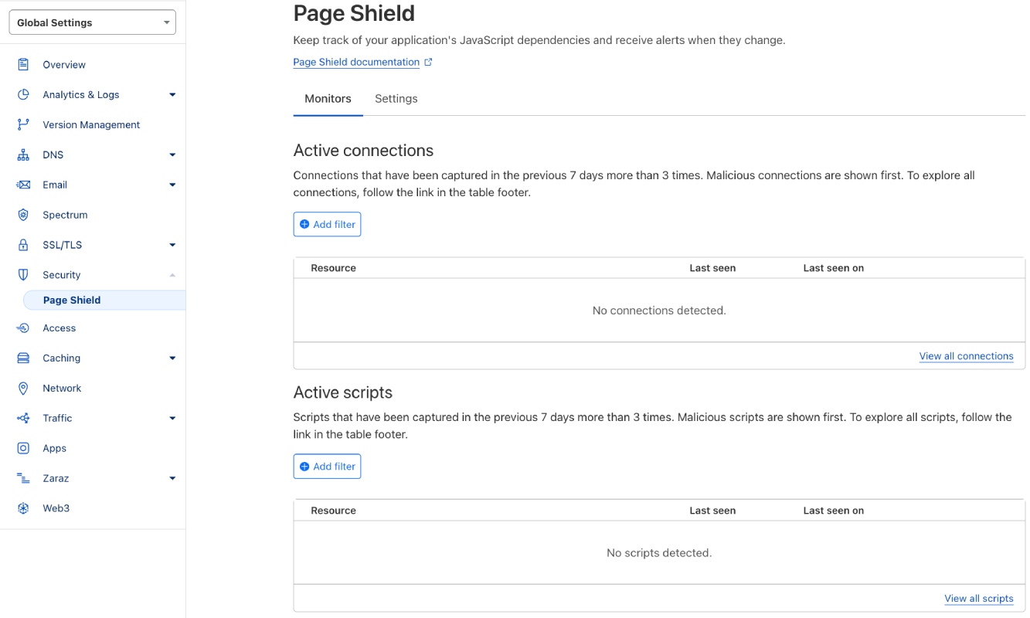Viewport: 1030px width, 618px height.
Task: Switch to the Settings tab
Action: pos(396,99)
